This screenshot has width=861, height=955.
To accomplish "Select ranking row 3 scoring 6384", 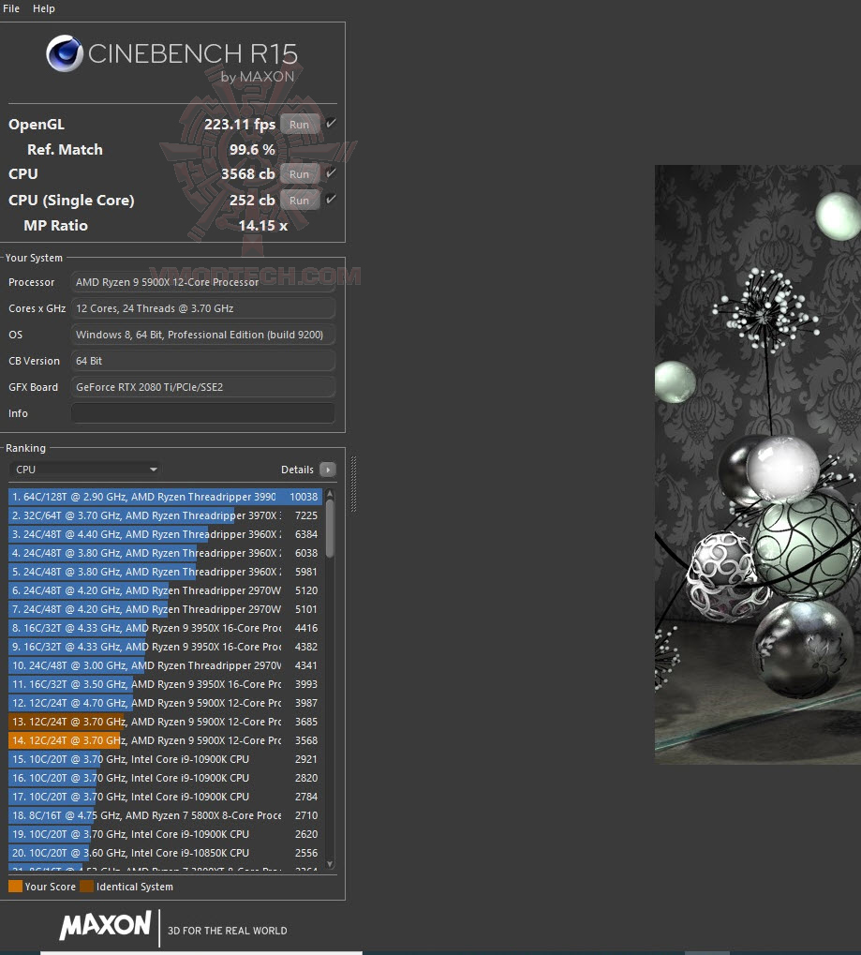I will click(165, 534).
